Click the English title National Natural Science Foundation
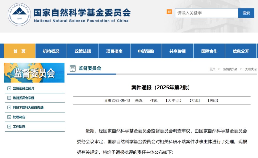The image size is (258, 158). (x=81, y=21)
